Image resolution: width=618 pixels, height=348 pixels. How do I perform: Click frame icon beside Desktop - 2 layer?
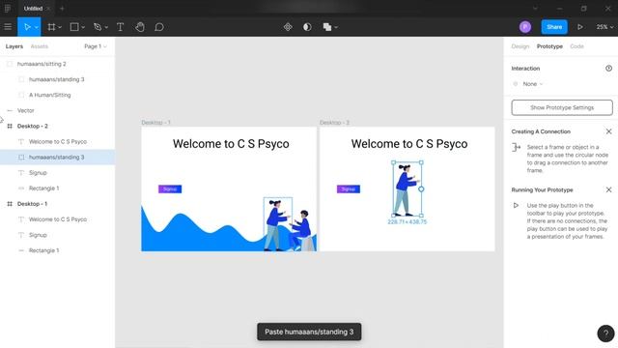click(10, 126)
